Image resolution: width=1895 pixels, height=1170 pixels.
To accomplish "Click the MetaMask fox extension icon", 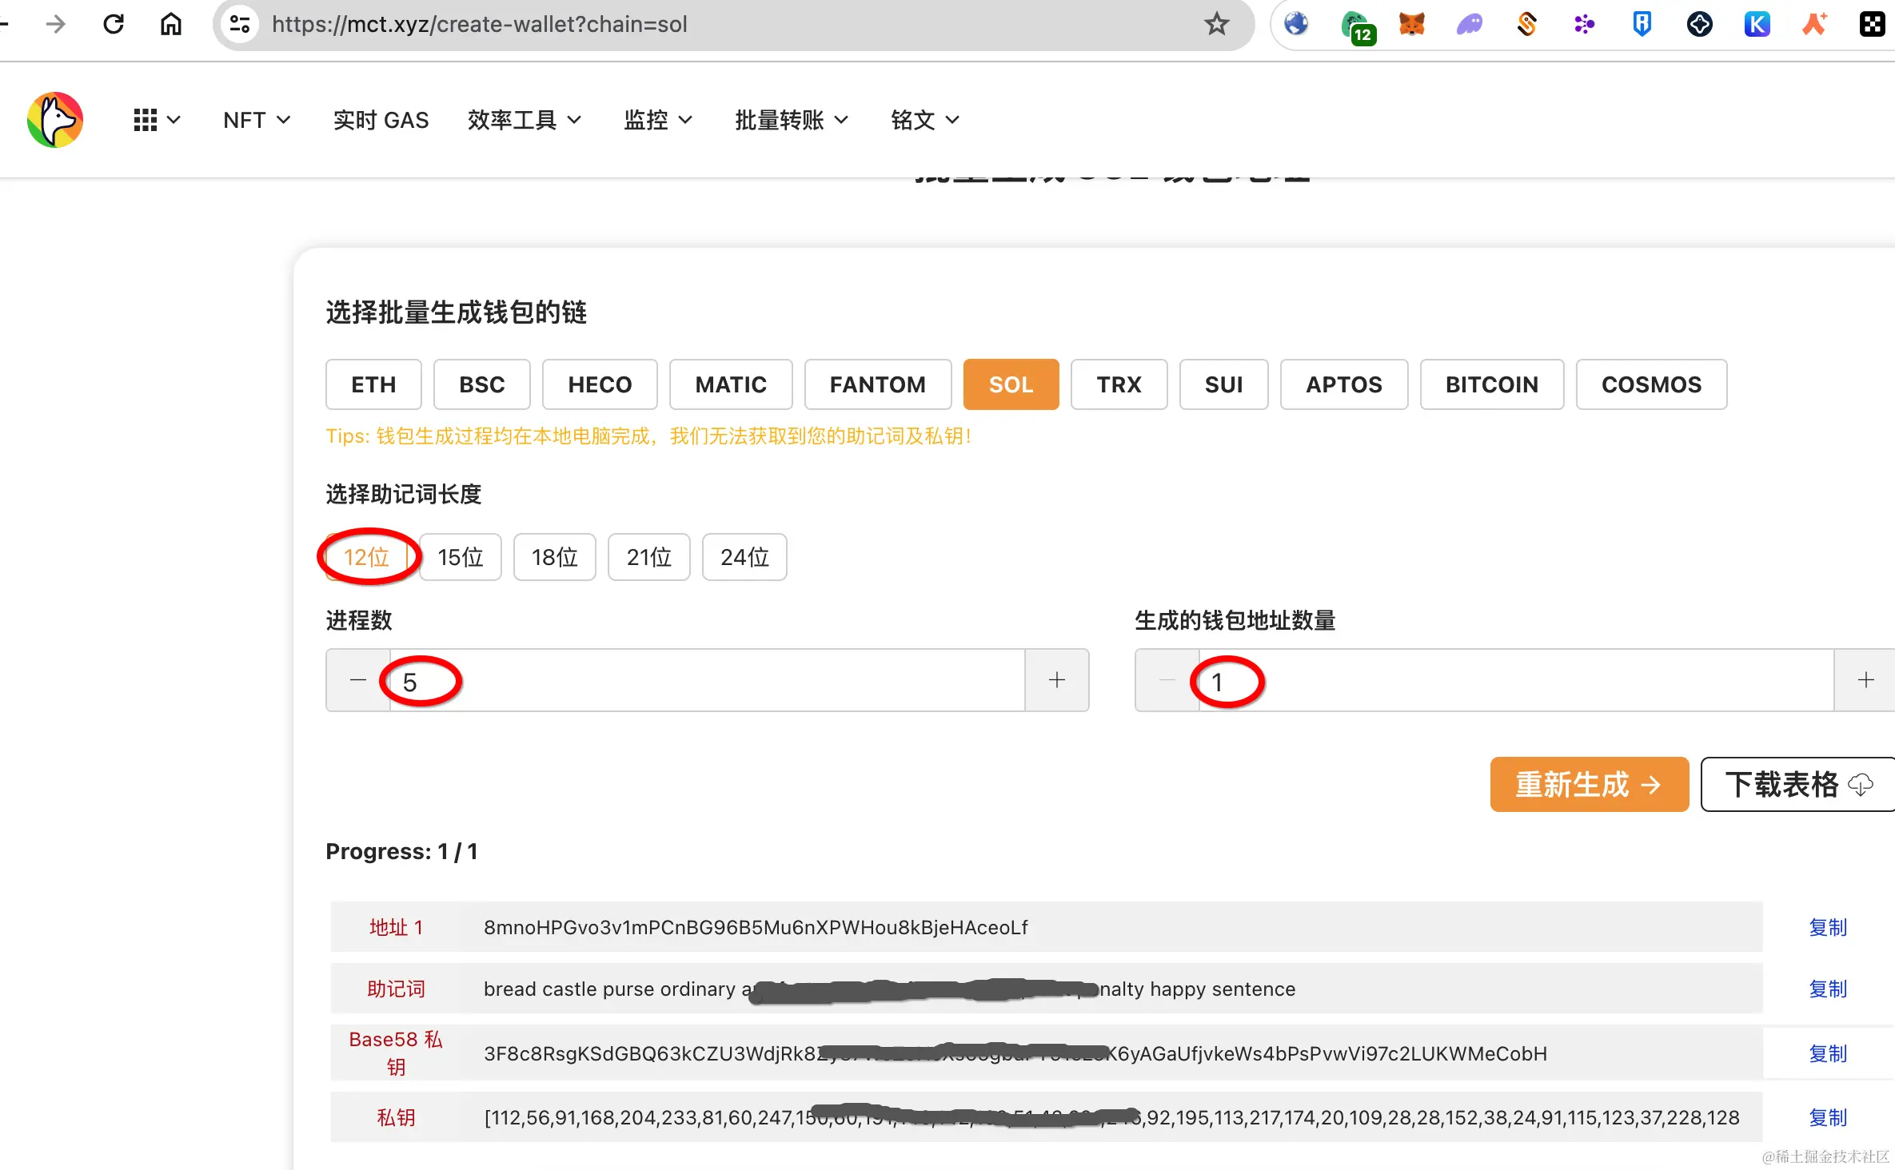I will pos(1411,24).
